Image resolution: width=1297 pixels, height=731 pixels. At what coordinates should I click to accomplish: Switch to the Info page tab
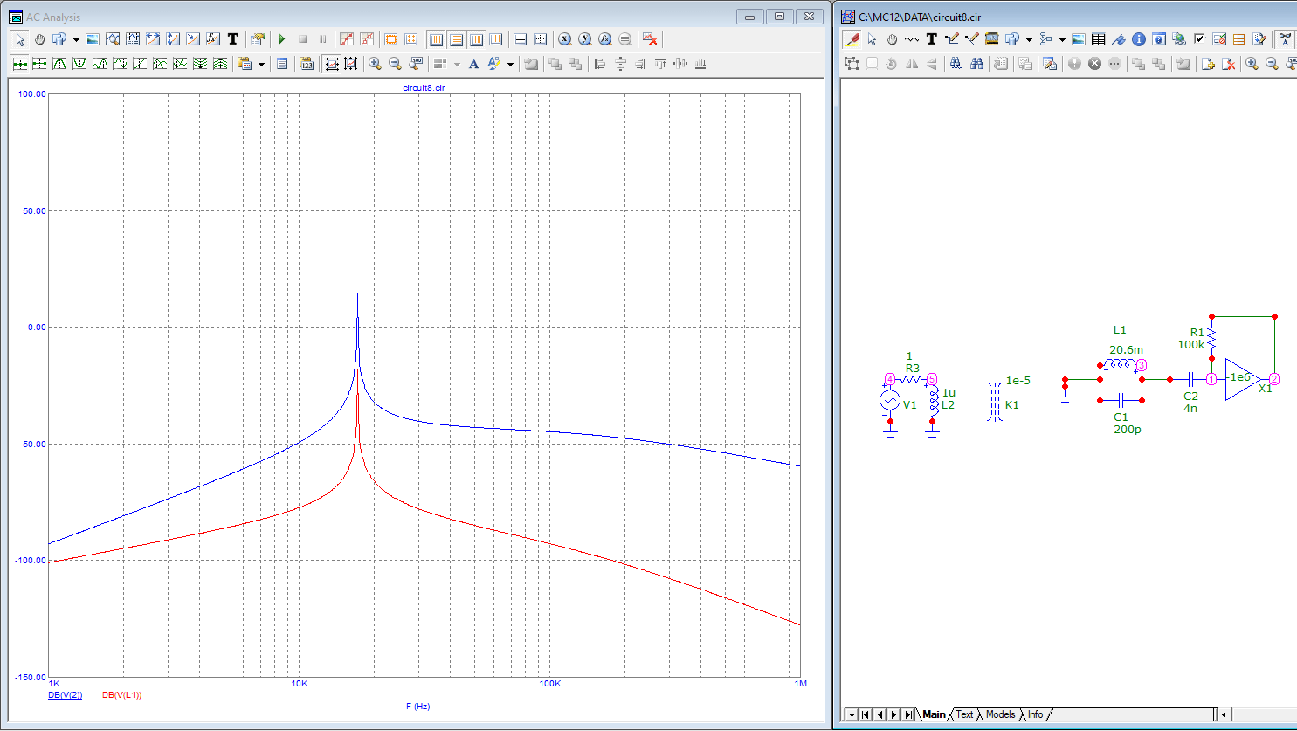(1035, 714)
